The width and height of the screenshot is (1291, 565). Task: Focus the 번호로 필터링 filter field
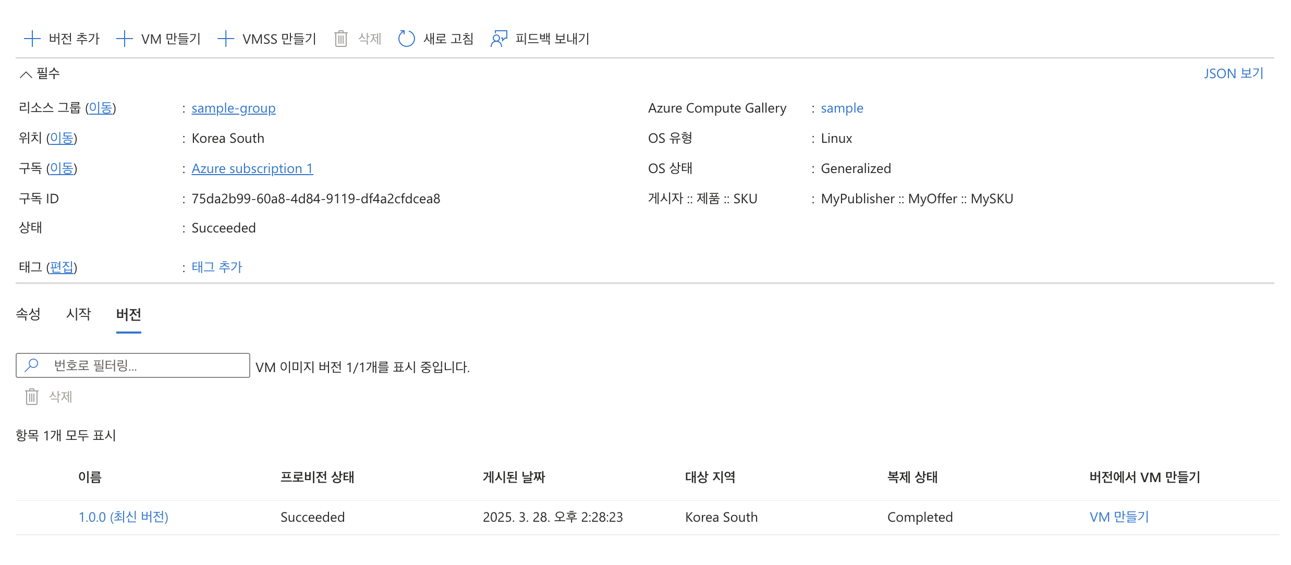[146, 365]
